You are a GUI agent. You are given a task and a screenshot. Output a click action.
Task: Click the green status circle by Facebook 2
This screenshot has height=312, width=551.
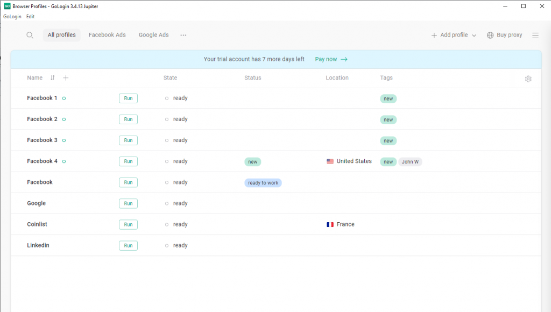64,119
